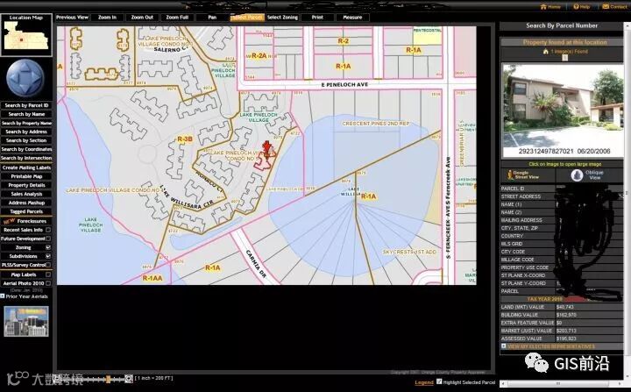The width and height of the screenshot is (631, 392).
Task: Click the 'CARNIA DR' street label
Action: [256, 264]
